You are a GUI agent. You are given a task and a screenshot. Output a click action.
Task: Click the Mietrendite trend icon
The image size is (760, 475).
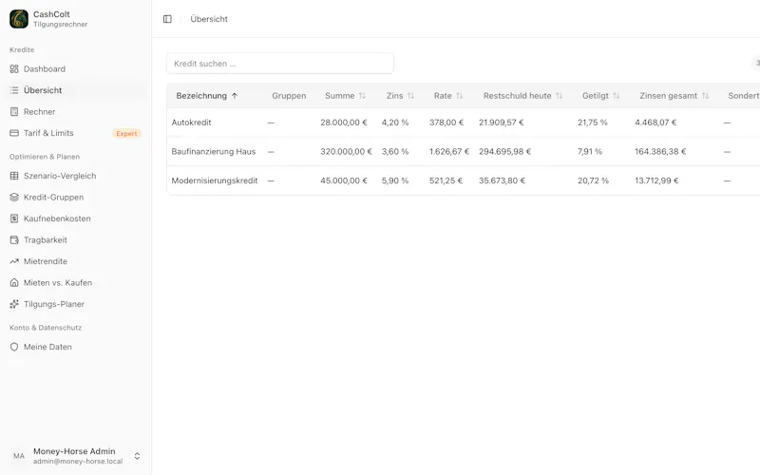pyautogui.click(x=14, y=261)
